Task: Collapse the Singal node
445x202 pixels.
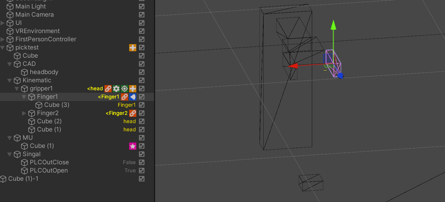Action: [10, 154]
